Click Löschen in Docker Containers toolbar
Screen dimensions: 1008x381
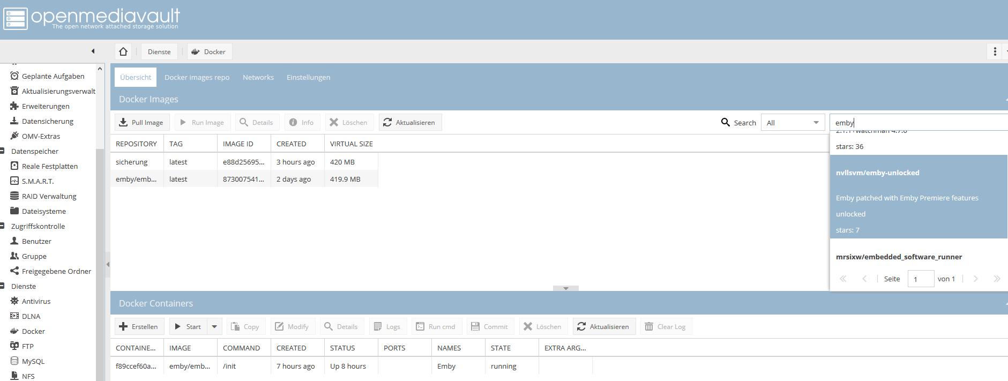pyautogui.click(x=543, y=326)
